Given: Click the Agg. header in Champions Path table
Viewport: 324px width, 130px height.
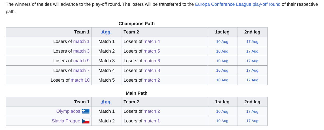Looking at the screenshot, I should click(106, 32).
